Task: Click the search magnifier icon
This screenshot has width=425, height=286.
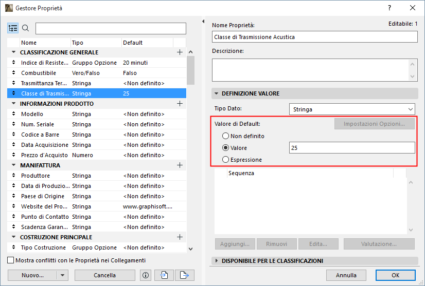Action: pyautogui.click(x=26, y=28)
